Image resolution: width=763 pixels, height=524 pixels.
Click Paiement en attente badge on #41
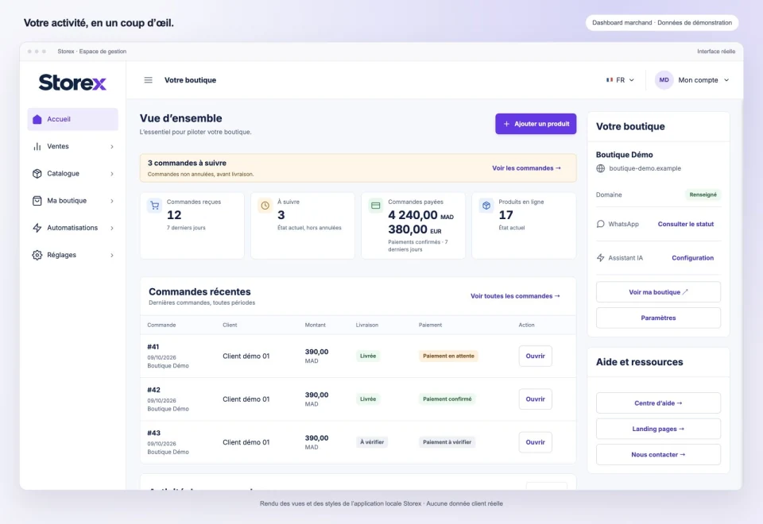(x=448, y=356)
